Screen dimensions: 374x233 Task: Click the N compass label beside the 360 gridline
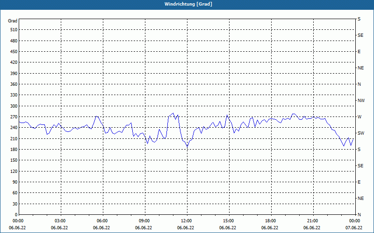[359, 84]
